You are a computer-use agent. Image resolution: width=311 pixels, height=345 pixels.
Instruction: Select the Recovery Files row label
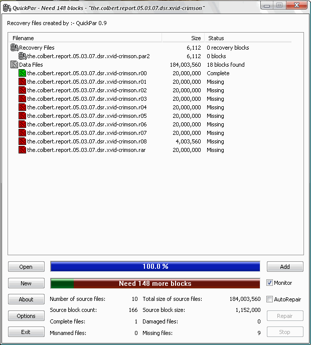37,48
